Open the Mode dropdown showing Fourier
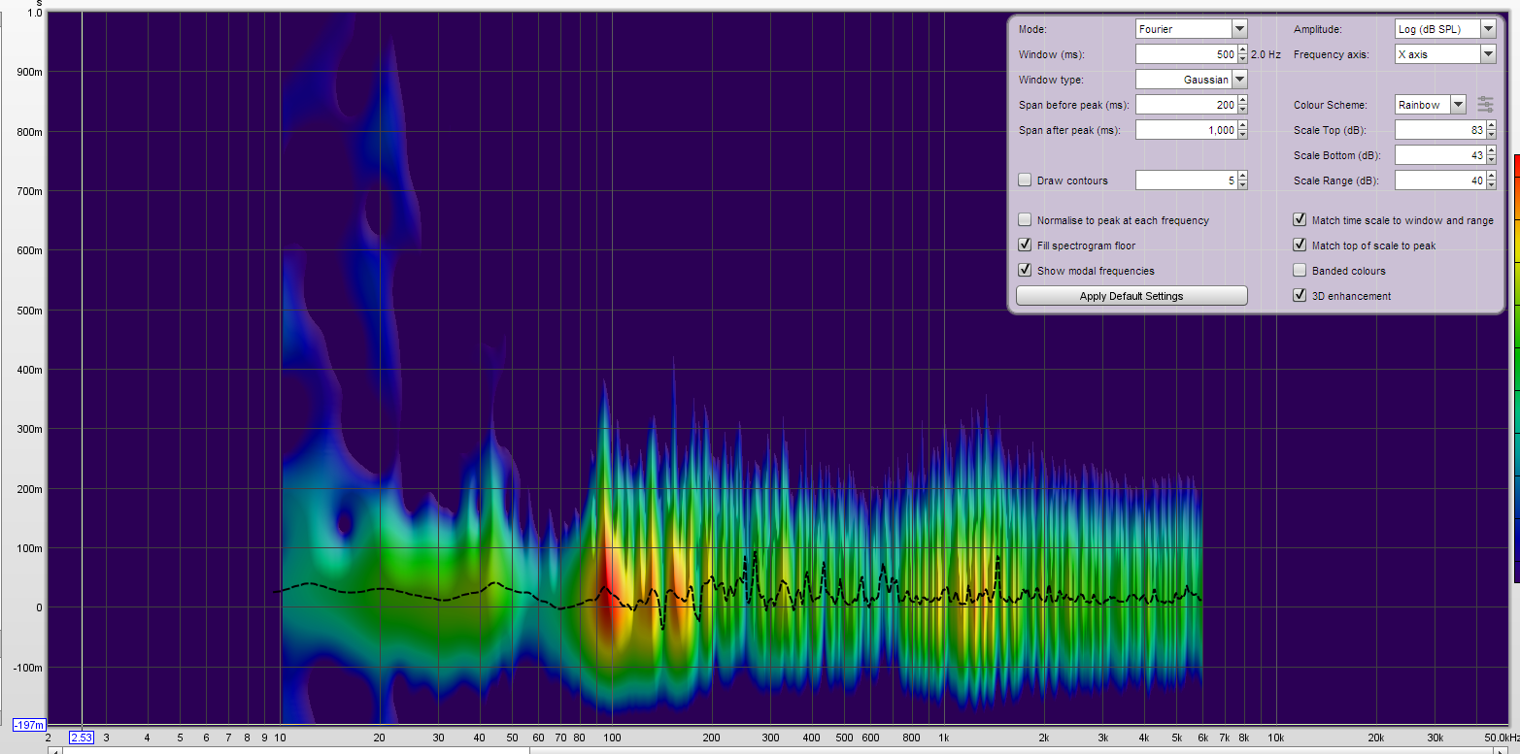This screenshot has height=754, width=1520. (x=1239, y=29)
